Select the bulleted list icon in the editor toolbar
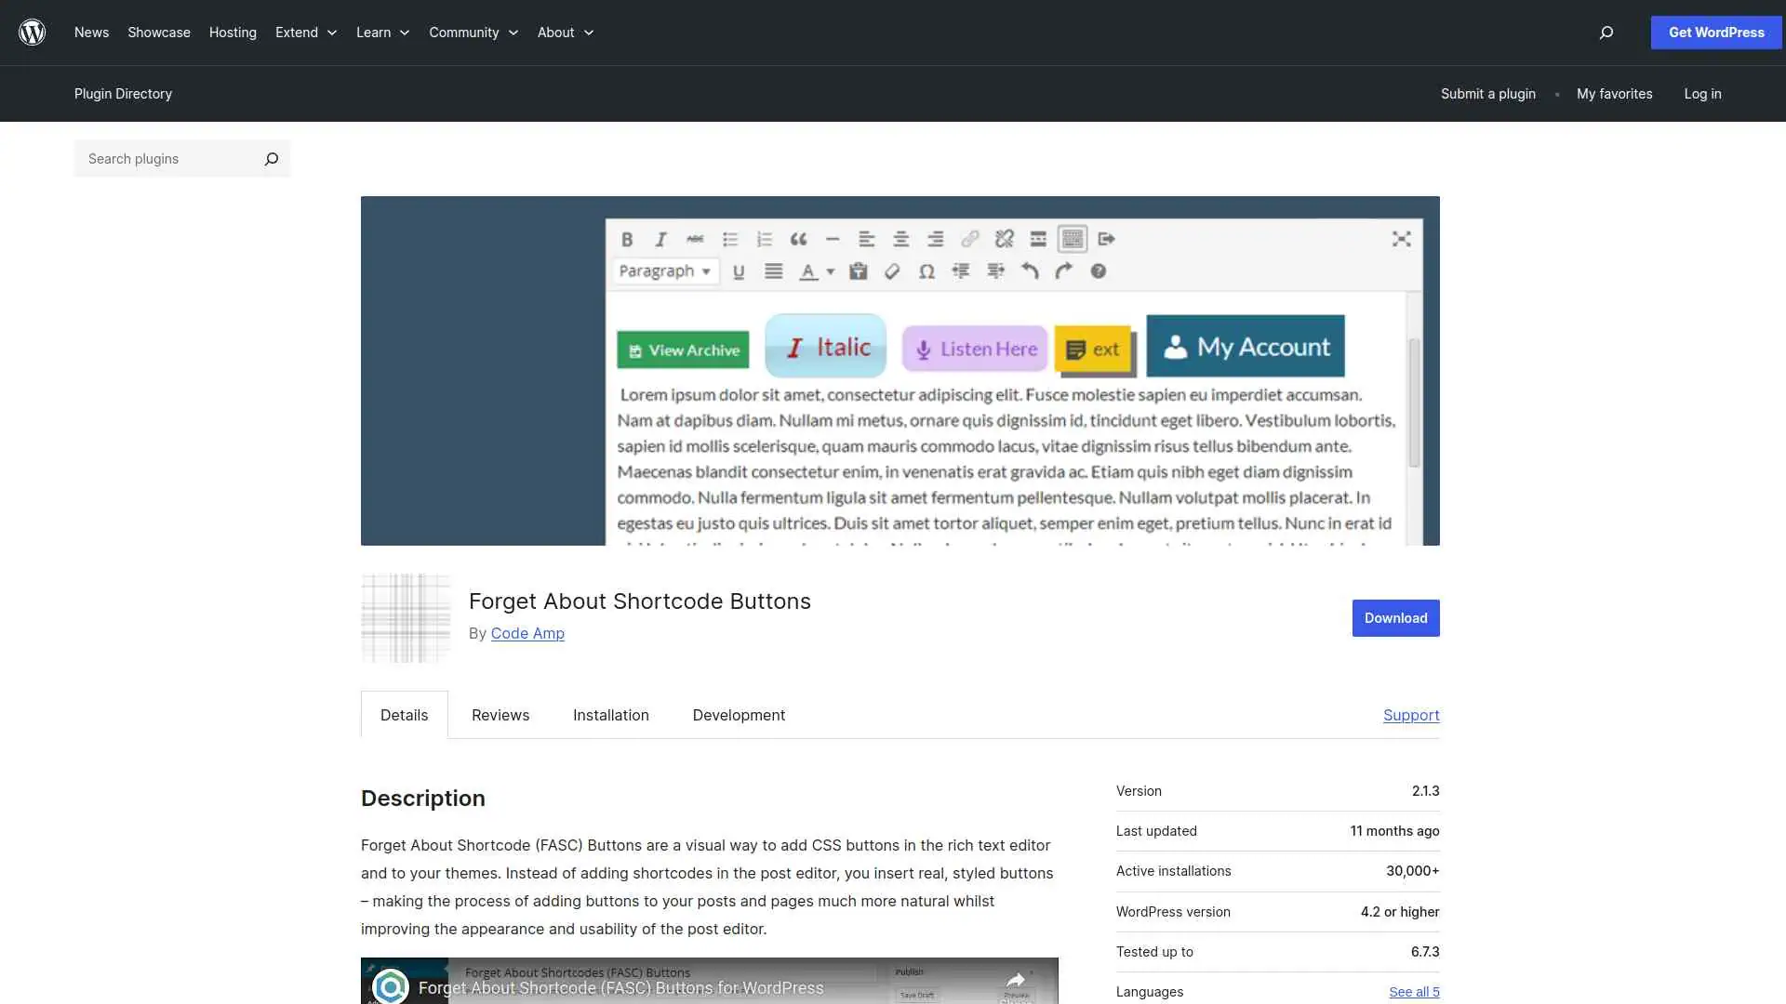The height and width of the screenshot is (1004, 1786). [731, 239]
